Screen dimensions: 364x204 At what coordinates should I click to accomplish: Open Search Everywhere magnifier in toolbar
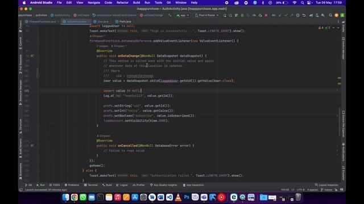click(330, 15)
